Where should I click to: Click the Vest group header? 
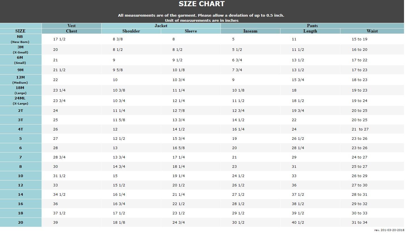[72, 26]
